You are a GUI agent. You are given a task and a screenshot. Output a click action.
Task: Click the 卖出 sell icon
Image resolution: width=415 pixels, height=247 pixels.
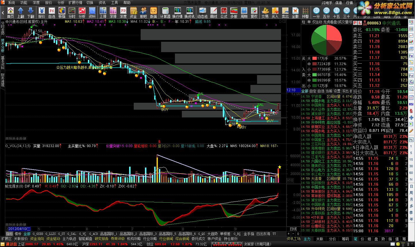[x=285, y=13]
